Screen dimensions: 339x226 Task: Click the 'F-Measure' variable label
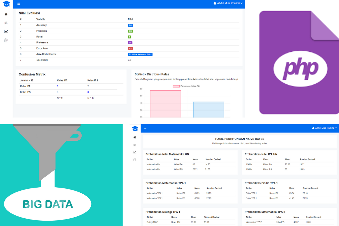coord(42,43)
